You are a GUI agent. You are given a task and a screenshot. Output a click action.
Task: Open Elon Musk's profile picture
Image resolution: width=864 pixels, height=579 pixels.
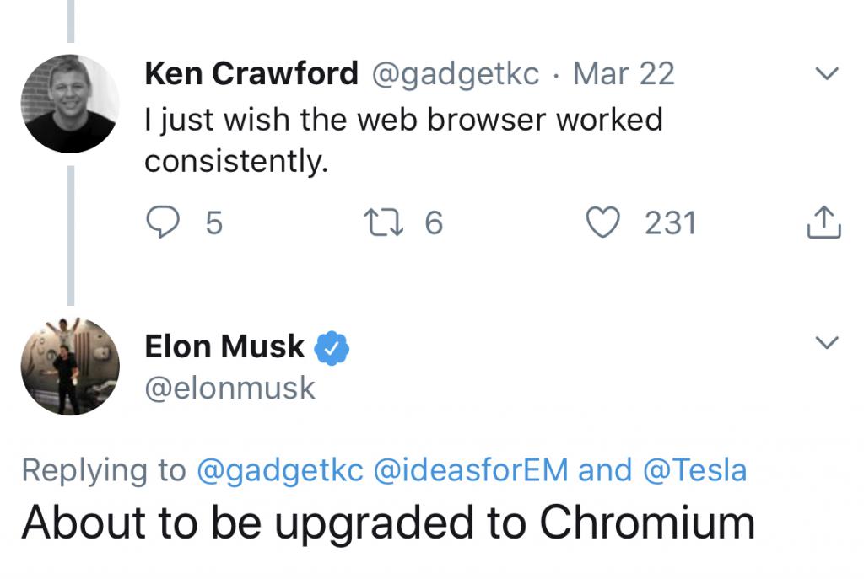click(x=70, y=366)
